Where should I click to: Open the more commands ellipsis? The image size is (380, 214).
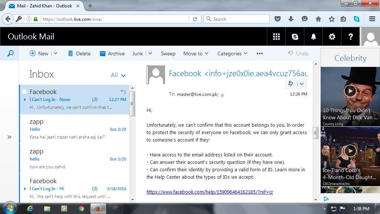pos(259,53)
